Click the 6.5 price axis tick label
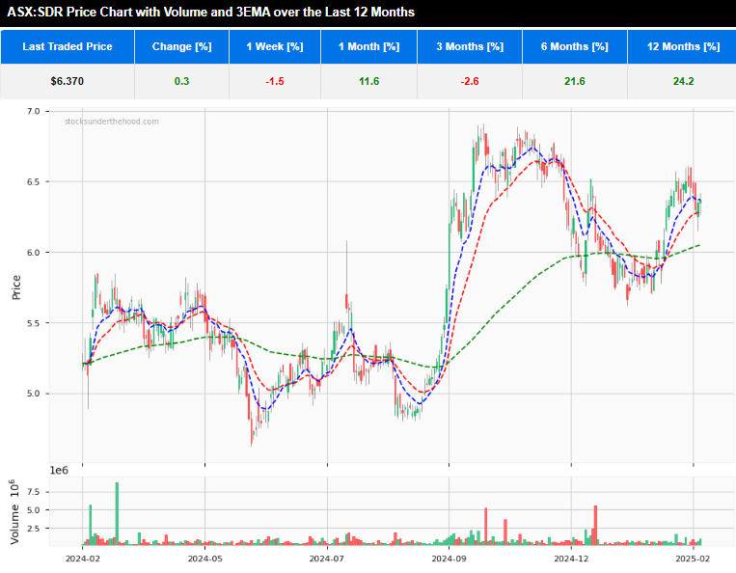The height and width of the screenshot is (573, 736). coord(34,181)
